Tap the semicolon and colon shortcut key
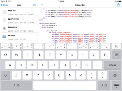Viewport: 122px width, 91px height. point(72,46)
